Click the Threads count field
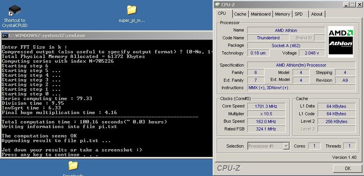Image resolution: width=364 pixels, height=176 pixels. [350, 146]
